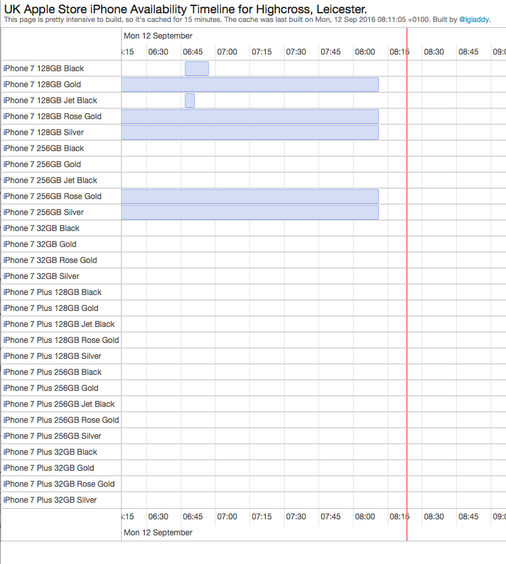Viewport: 506px width, 564px height.
Task: Click the 'iPhone 7 32GB Rose Gold' label
Action: tap(51, 260)
